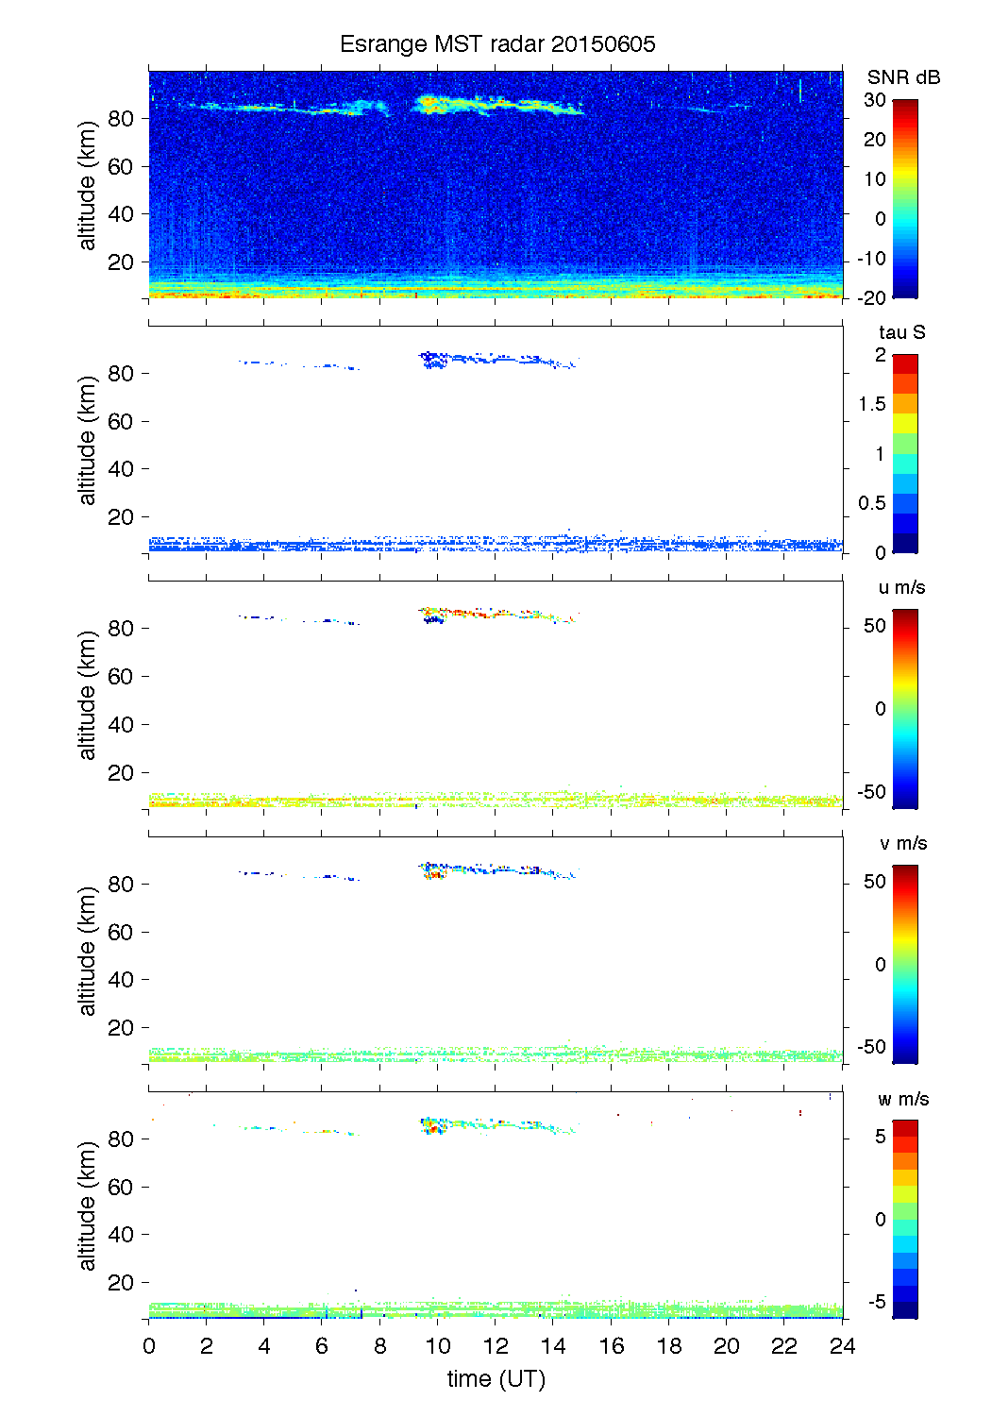The image size is (992, 1417).
Task: Select the 'u m/s' colorbar label
Action: tap(901, 587)
